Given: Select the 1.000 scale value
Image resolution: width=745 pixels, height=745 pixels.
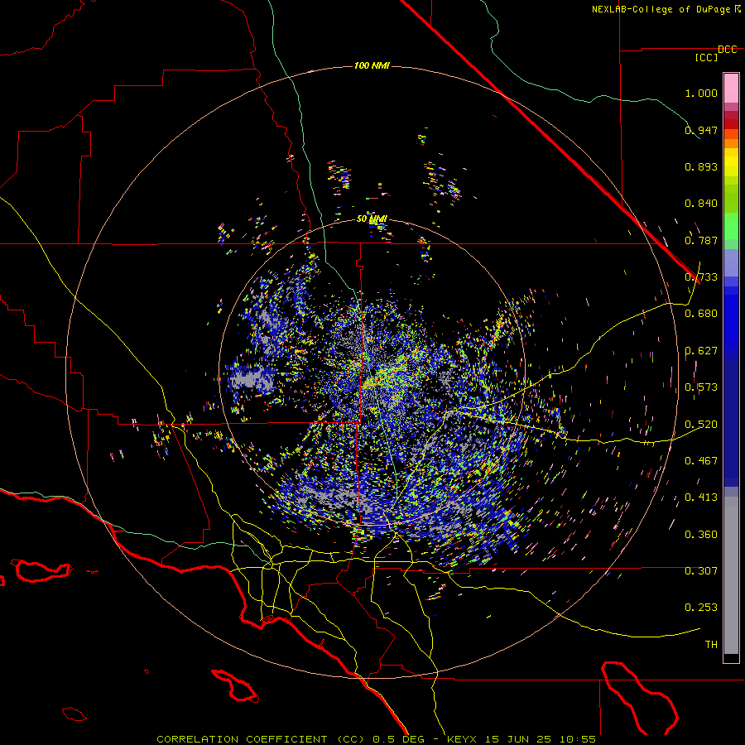Looking at the screenshot, I should (701, 93).
